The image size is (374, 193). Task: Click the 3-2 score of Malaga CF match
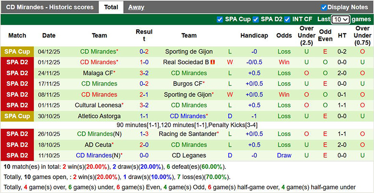click(x=144, y=73)
